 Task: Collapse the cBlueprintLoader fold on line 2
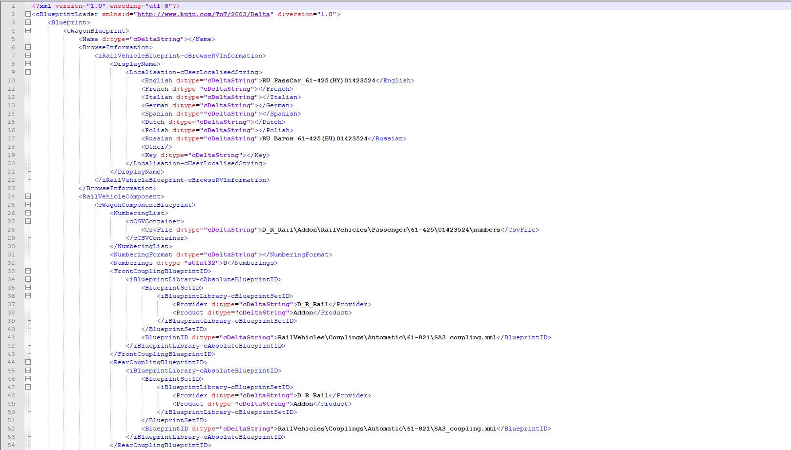pos(28,14)
